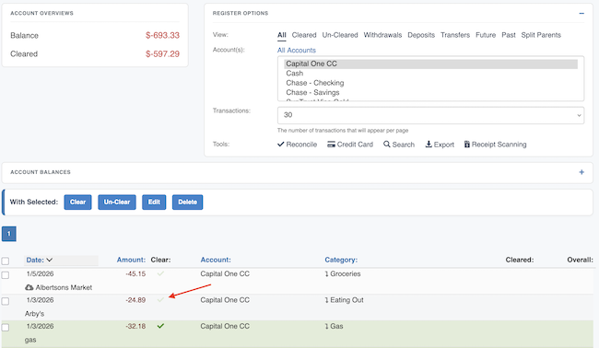Click the gas payee text
This screenshot has width=599, height=348.
click(x=30, y=340)
